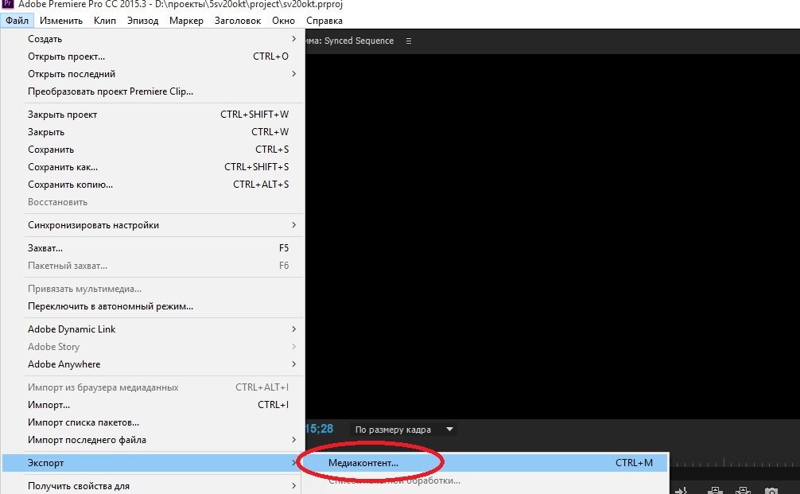This screenshot has width=800, height=494.
Task: Open the Окно menu
Action: (x=283, y=21)
